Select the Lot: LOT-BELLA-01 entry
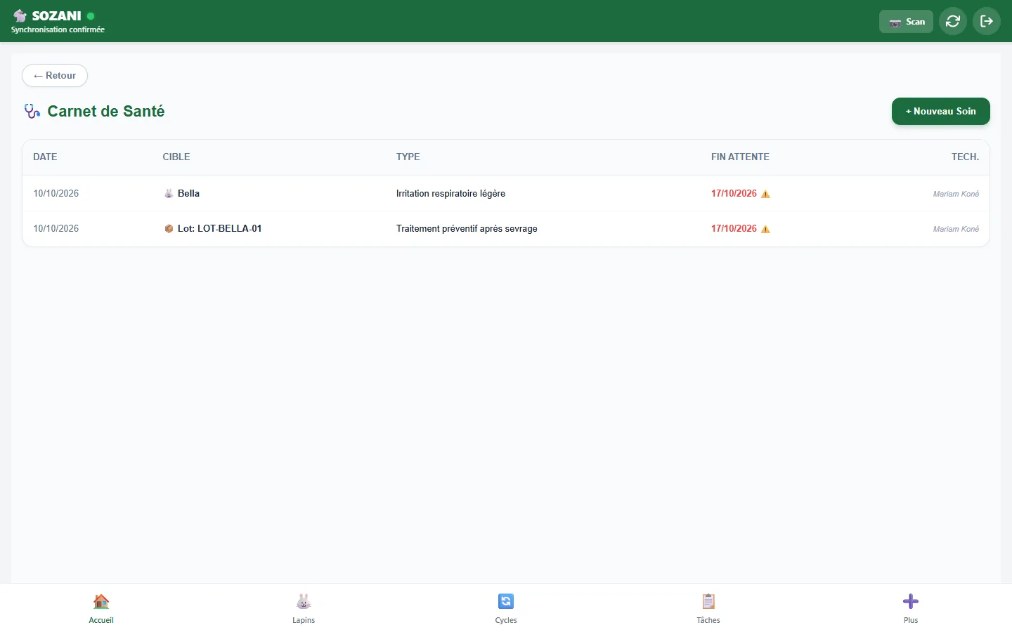Viewport: 1012px width, 632px height. pos(219,228)
